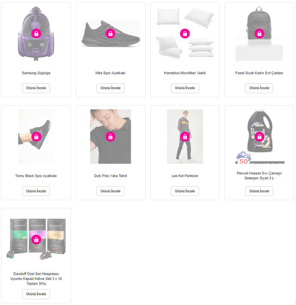Click lock icon on Fossil backpack
Screen dimensions: 296x305
(259, 34)
